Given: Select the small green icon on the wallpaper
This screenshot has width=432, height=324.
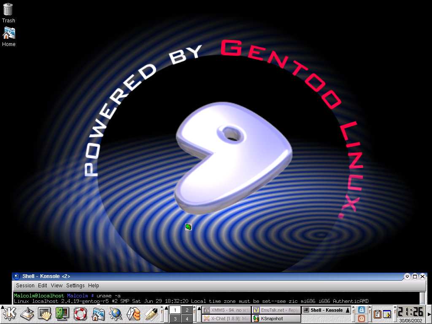Looking at the screenshot, I should coord(189,227).
